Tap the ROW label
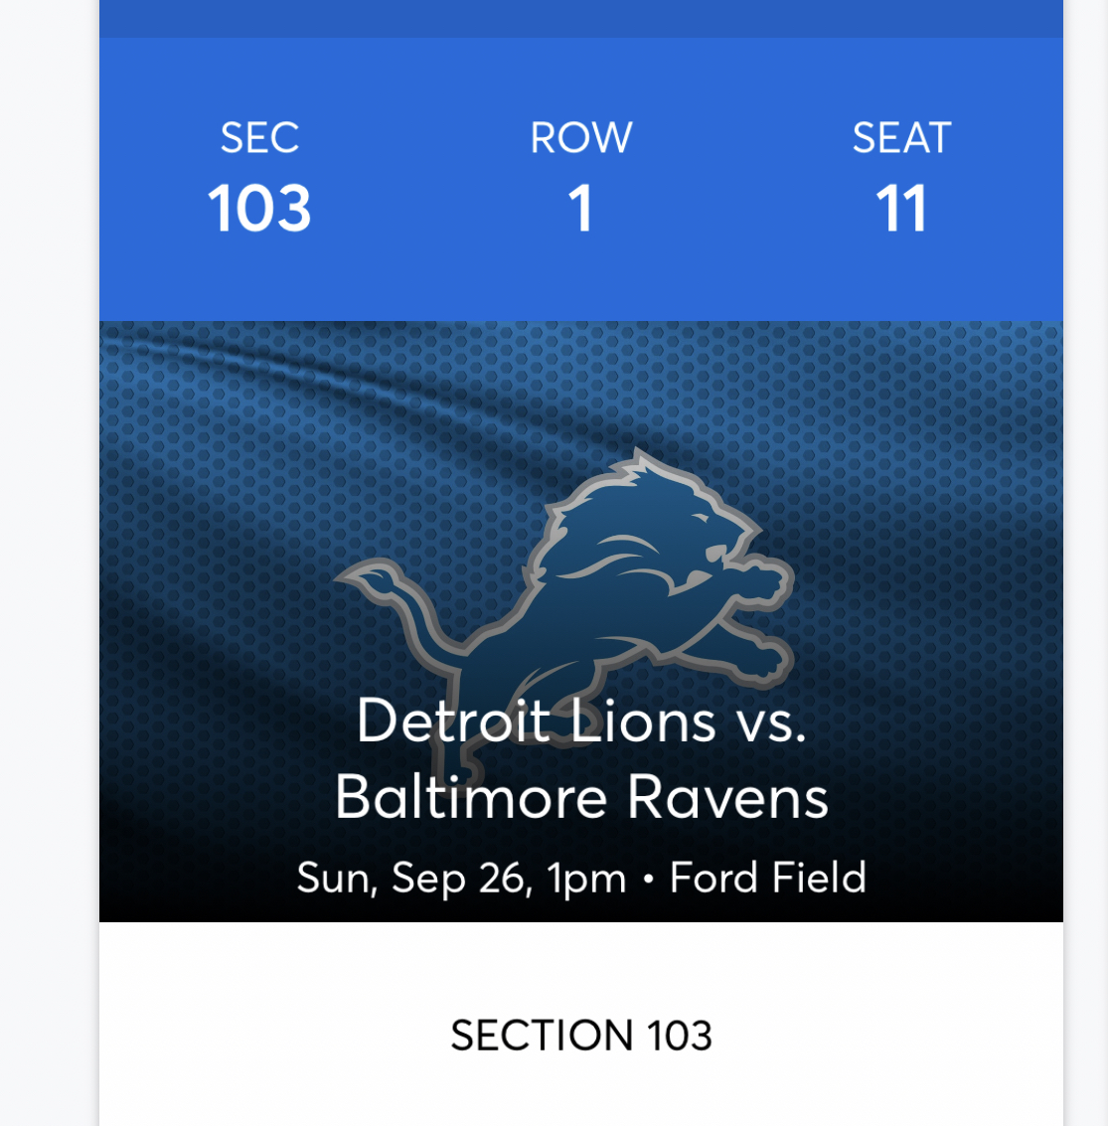 click(581, 138)
